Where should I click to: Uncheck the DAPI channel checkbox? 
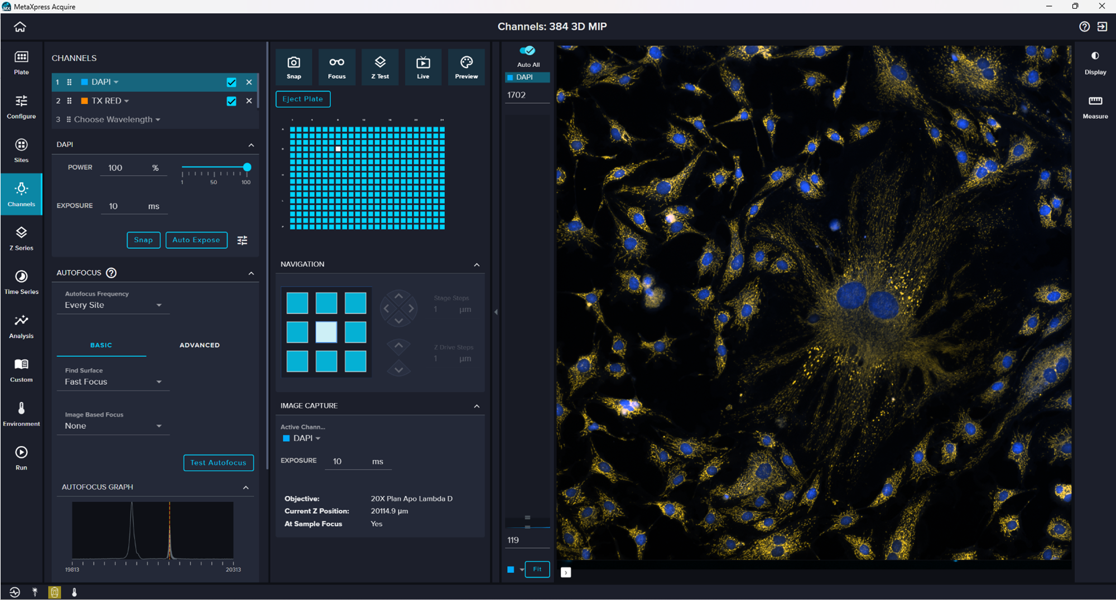point(232,83)
